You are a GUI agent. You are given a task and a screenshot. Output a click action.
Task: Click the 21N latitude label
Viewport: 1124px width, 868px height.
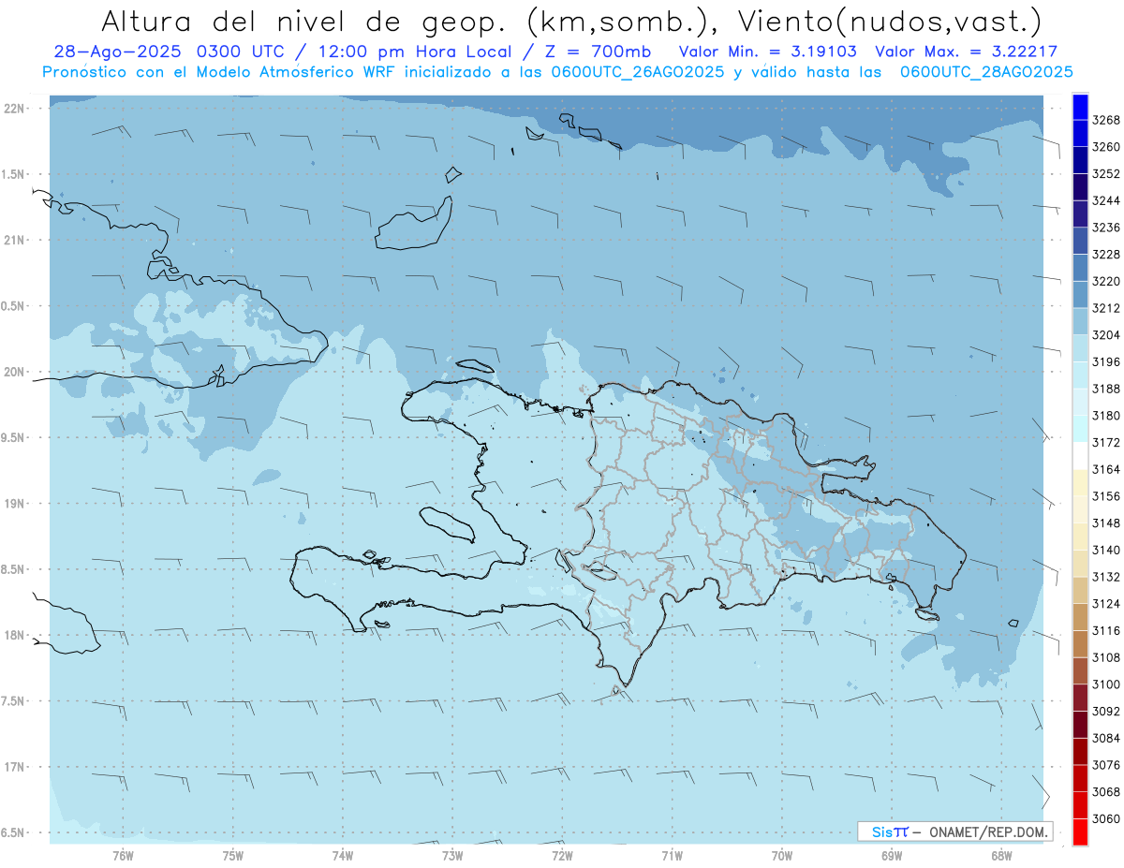tap(15, 240)
